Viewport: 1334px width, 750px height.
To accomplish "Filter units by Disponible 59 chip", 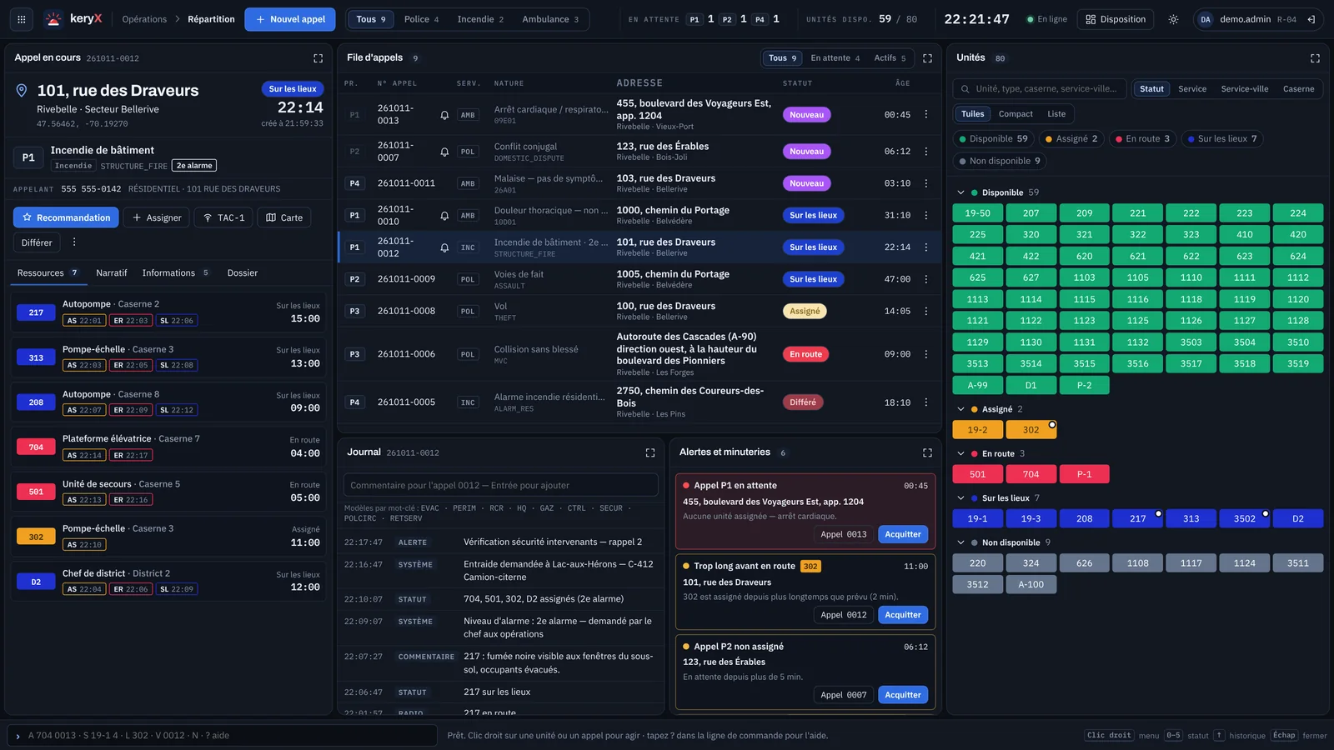I will 993,138.
